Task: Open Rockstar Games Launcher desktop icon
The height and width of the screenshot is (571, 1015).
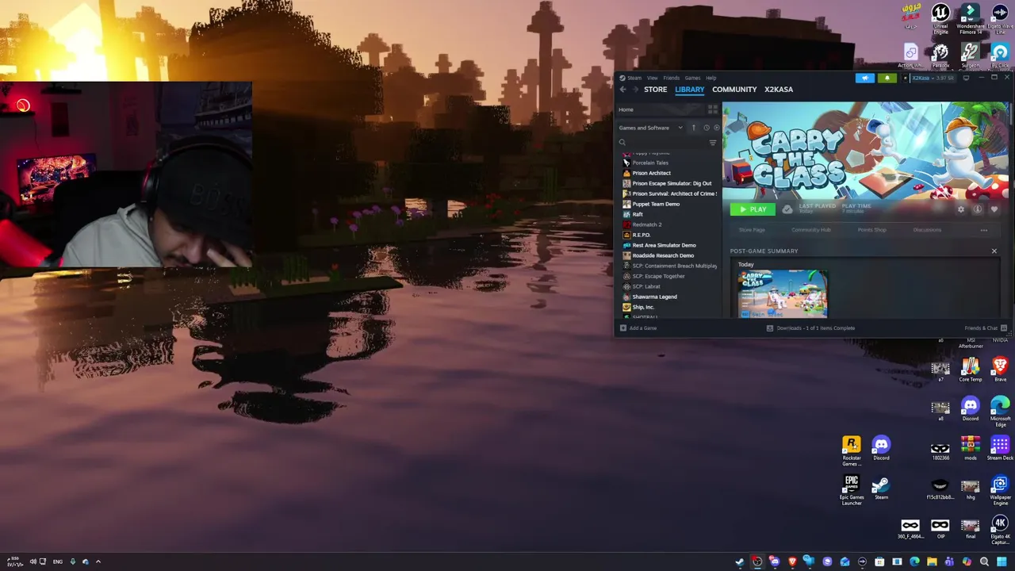Action: coord(851,450)
